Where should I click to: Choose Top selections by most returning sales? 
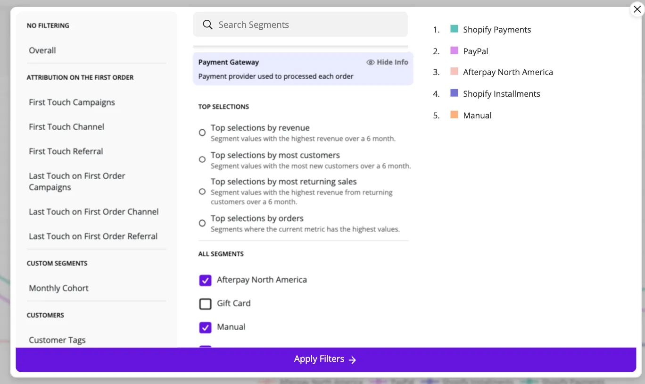[202, 192]
